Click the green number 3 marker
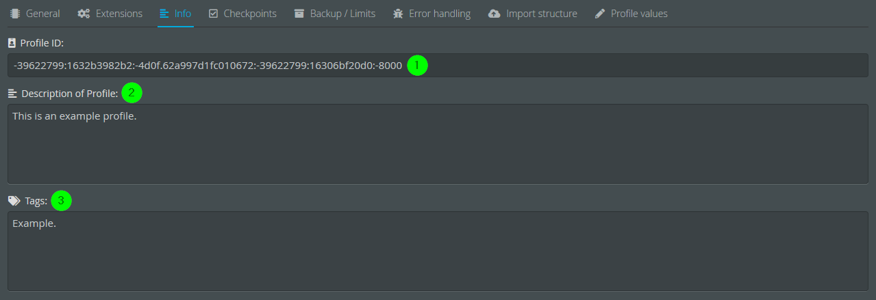This screenshot has height=300, width=876. tap(61, 201)
